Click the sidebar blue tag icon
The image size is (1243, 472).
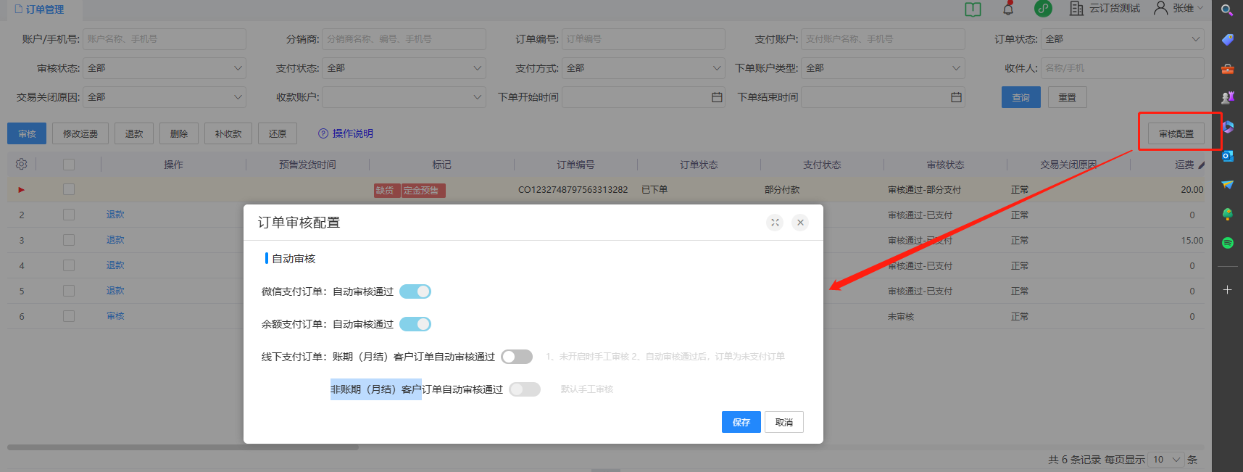tap(1227, 39)
